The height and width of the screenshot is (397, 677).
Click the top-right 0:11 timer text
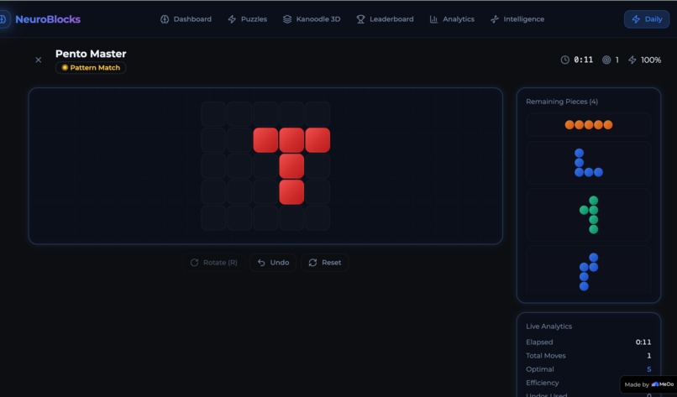coord(583,60)
